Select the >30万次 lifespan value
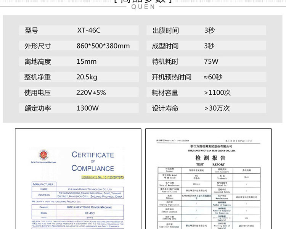The width and height of the screenshot is (286, 229). [217, 108]
